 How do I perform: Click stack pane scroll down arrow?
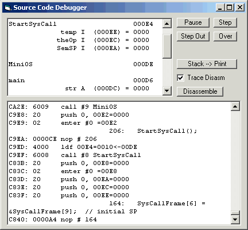coord(167,91)
